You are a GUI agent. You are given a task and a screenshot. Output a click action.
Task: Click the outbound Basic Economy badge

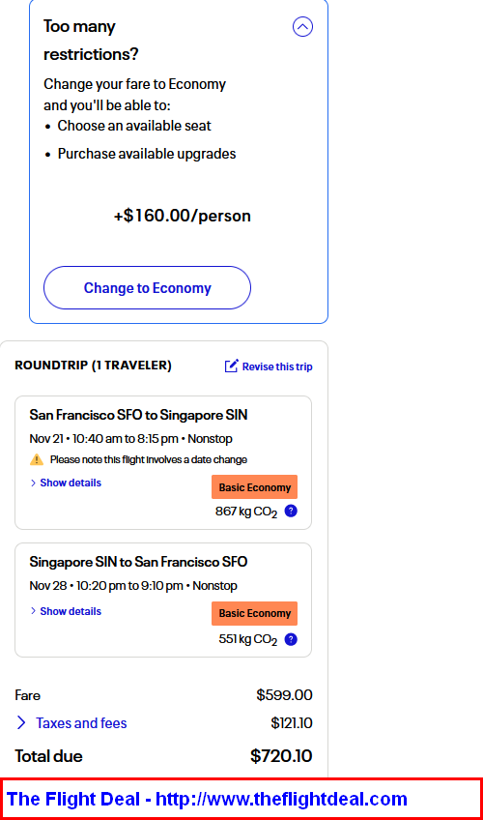(x=254, y=487)
